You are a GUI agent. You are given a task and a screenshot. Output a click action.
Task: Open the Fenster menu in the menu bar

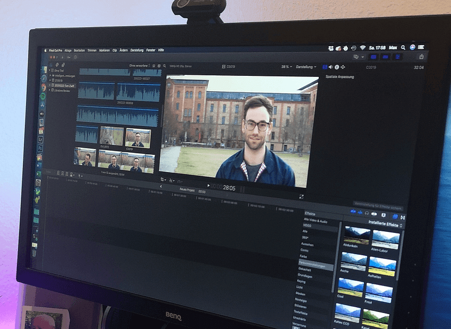tap(151, 50)
